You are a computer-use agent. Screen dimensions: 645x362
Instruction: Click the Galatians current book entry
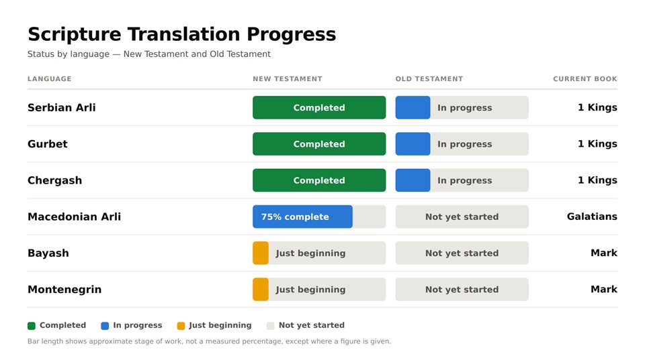tap(592, 217)
